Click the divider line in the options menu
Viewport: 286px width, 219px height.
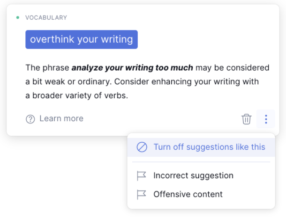pos(201,162)
